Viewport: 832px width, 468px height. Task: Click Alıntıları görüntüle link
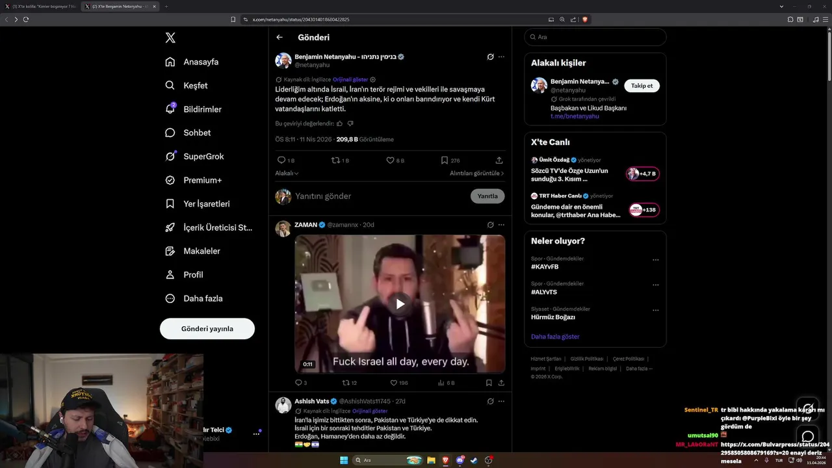click(x=476, y=174)
